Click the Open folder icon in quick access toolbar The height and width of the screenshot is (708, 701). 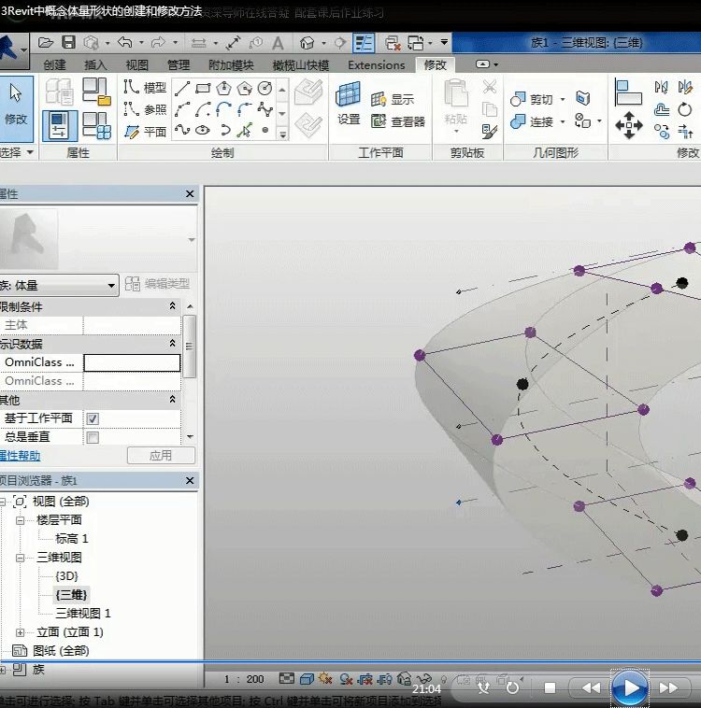tap(46, 43)
